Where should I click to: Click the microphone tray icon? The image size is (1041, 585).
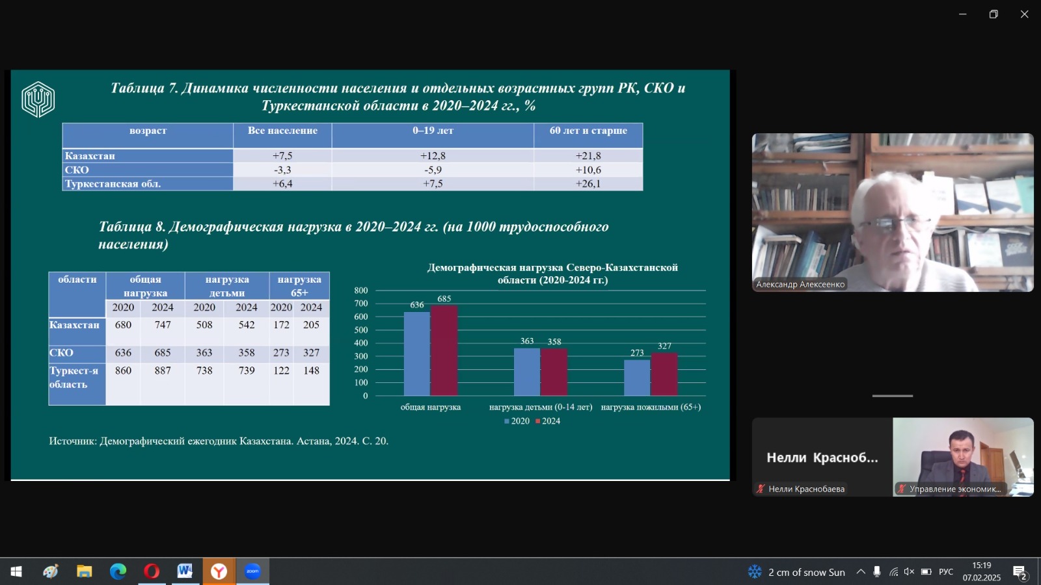(877, 572)
